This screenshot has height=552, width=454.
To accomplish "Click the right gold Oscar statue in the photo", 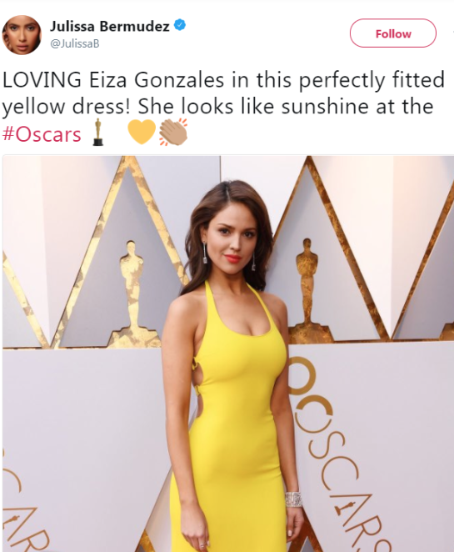I will pos(308,287).
